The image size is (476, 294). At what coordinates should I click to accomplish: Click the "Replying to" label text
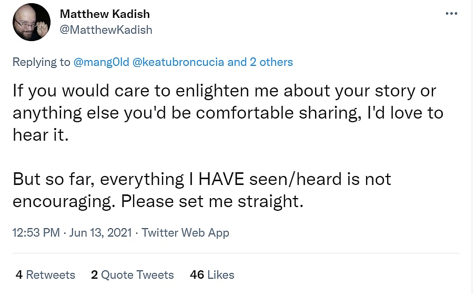[x=41, y=62]
